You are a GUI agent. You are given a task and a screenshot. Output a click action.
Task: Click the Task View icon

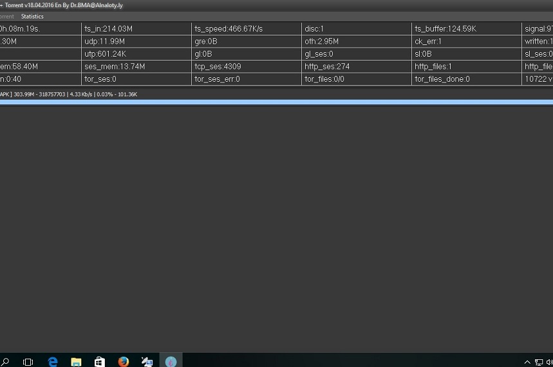point(28,361)
